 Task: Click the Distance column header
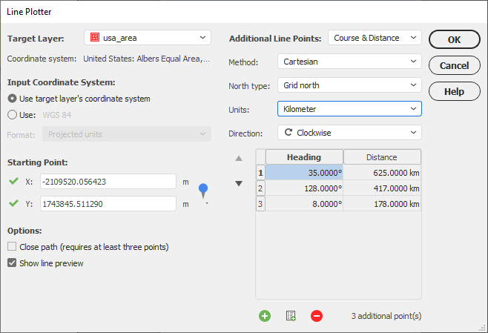coord(382,156)
